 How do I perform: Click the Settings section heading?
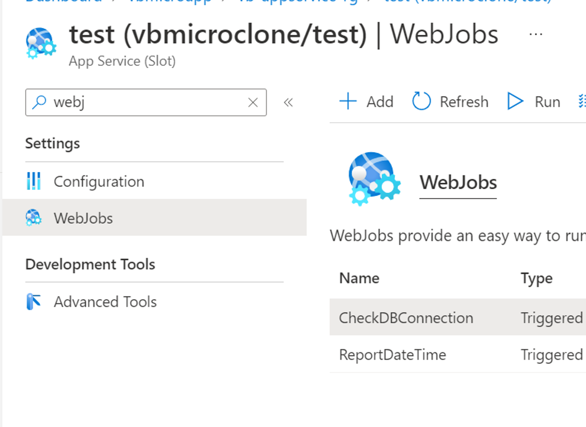[52, 144]
